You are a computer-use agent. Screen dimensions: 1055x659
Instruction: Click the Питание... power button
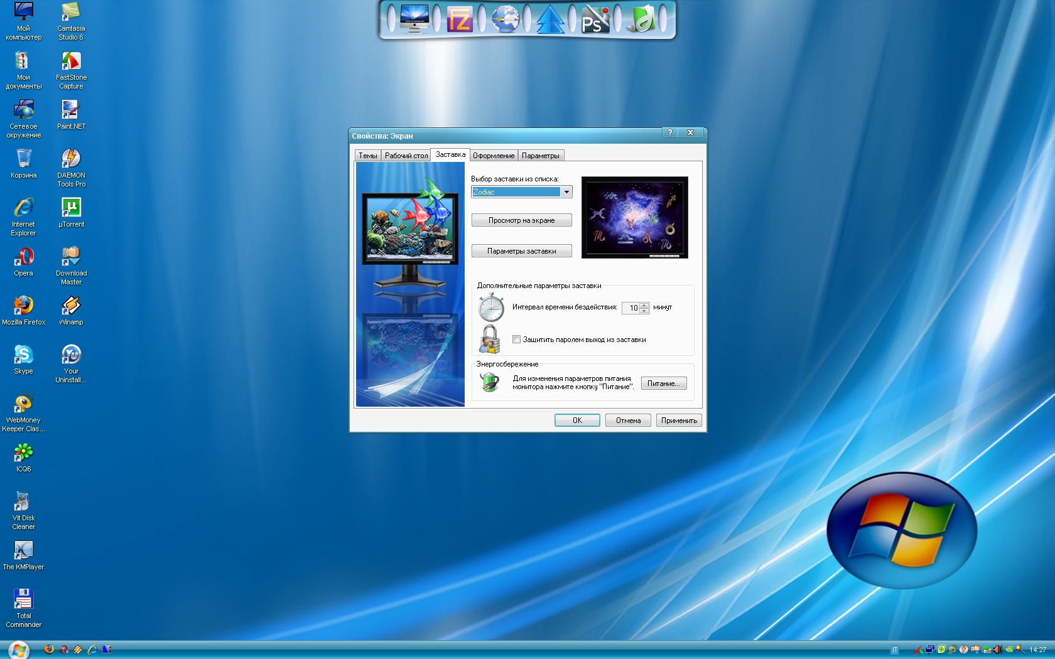point(664,383)
